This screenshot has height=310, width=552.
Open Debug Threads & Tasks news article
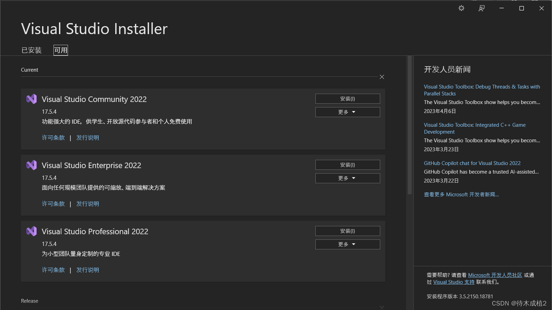(x=482, y=90)
